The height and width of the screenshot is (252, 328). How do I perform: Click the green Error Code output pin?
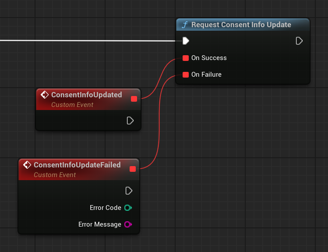click(x=128, y=208)
